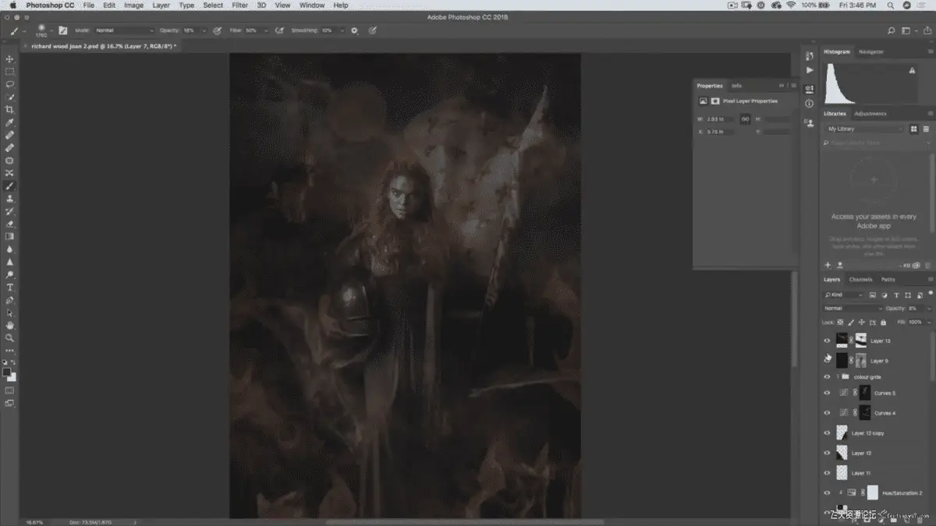Select the Eyedropper tool
Screen dimensions: 936x526
pos(10,123)
